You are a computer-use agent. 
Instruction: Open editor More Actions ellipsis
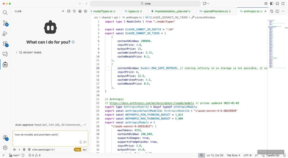pyautogui.click(x=283, y=11)
